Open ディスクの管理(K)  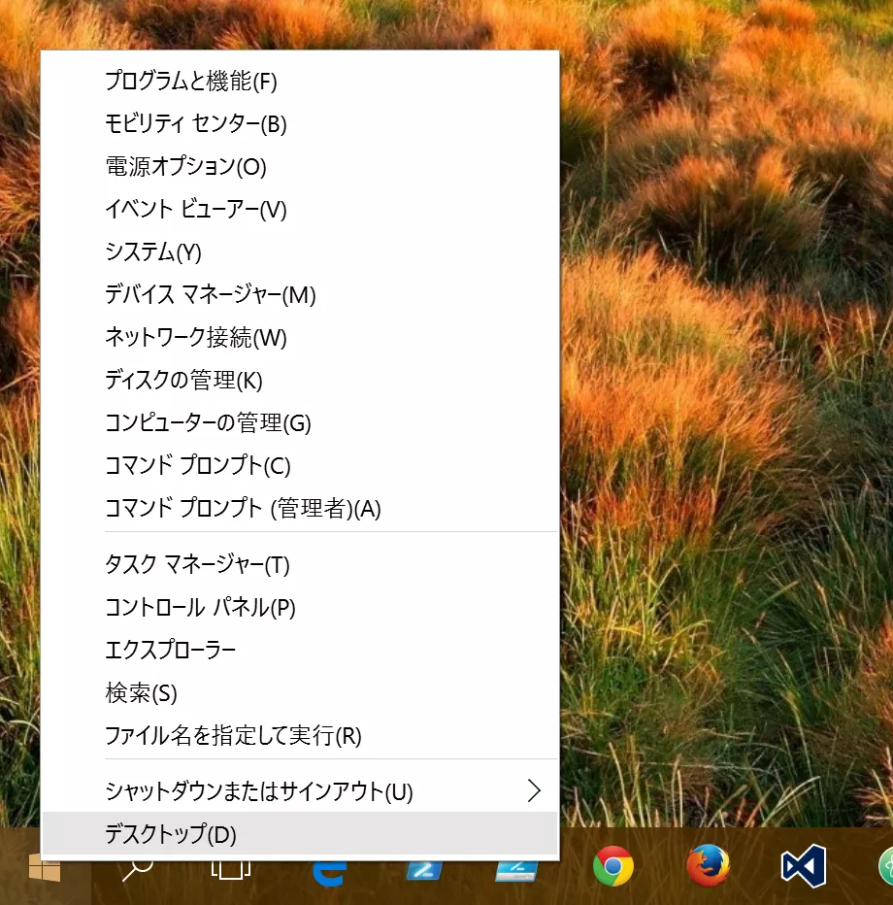[183, 381]
